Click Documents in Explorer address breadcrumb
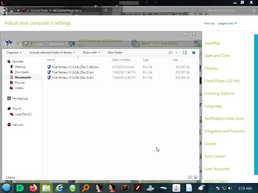Image resolution: width=258 pixels, height=193 pixels. click(x=56, y=44)
